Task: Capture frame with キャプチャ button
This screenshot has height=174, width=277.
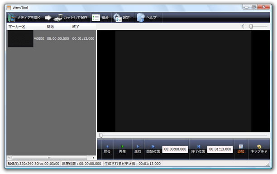Action: [x=259, y=149]
